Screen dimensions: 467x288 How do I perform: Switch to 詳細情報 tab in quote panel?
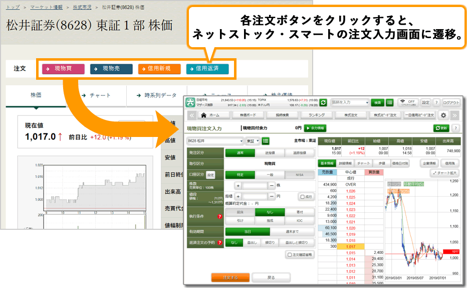[x=345, y=164]
